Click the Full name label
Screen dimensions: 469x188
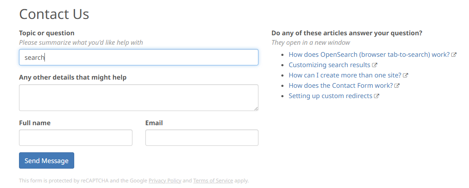pyautogui.click(x=35, y=123)
